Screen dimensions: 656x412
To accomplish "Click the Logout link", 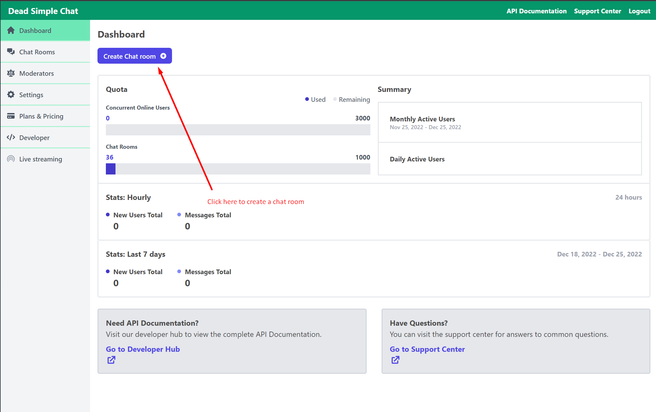I will click(639, 11).
